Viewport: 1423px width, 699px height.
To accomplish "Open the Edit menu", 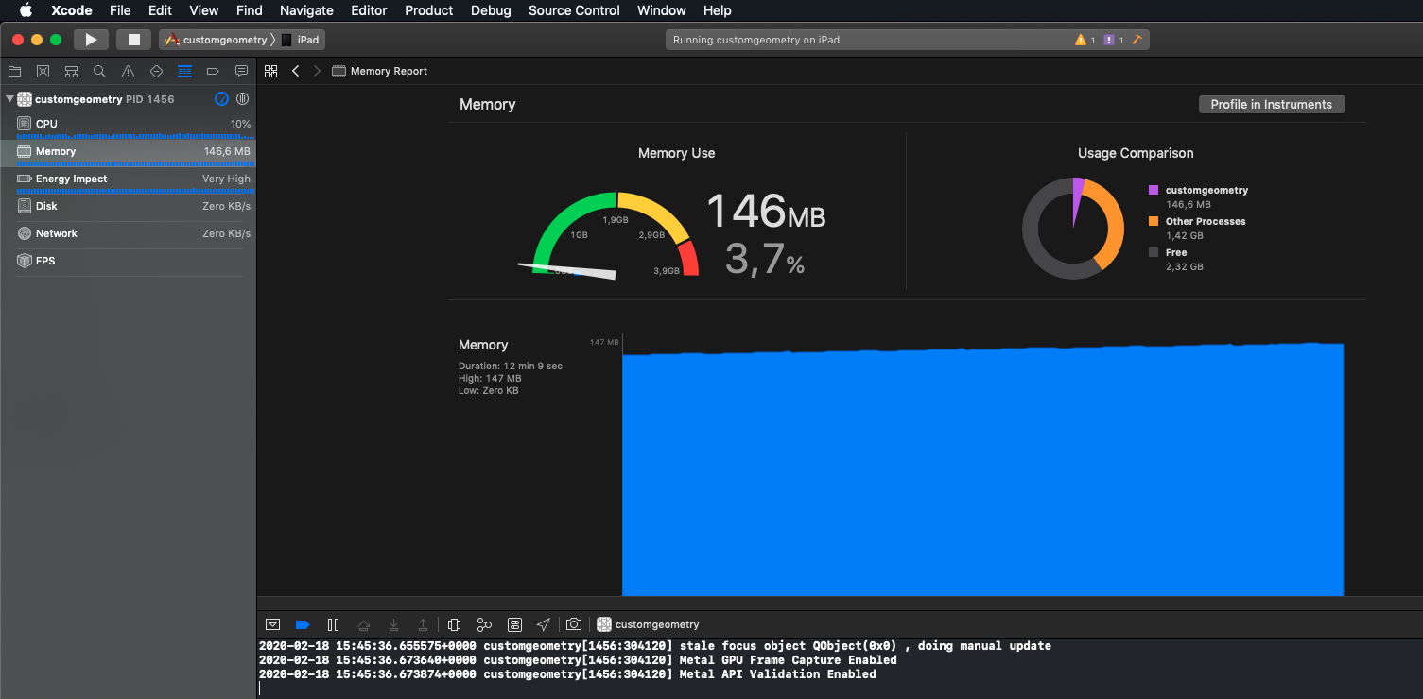I will (x=160, y=10).
